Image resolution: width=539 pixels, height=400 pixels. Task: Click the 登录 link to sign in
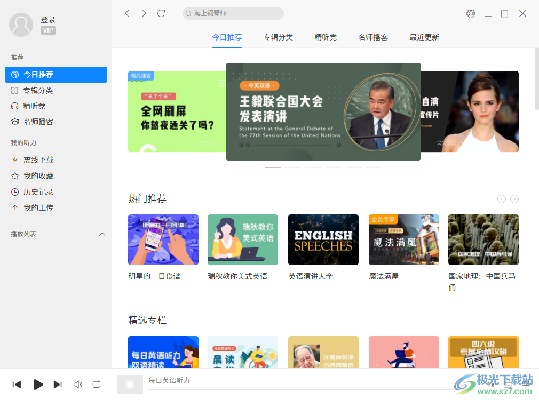pos(48,20)
